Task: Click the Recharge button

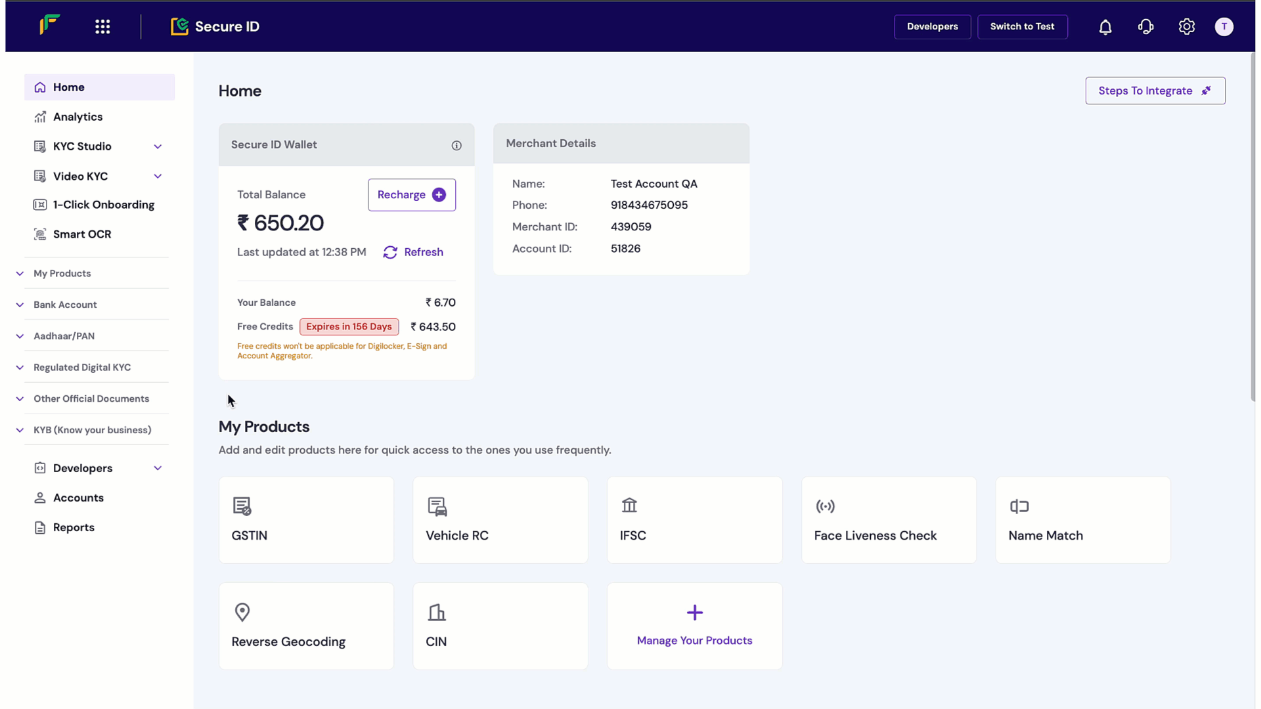Action: pyautogui.click(x=411, y=195)
